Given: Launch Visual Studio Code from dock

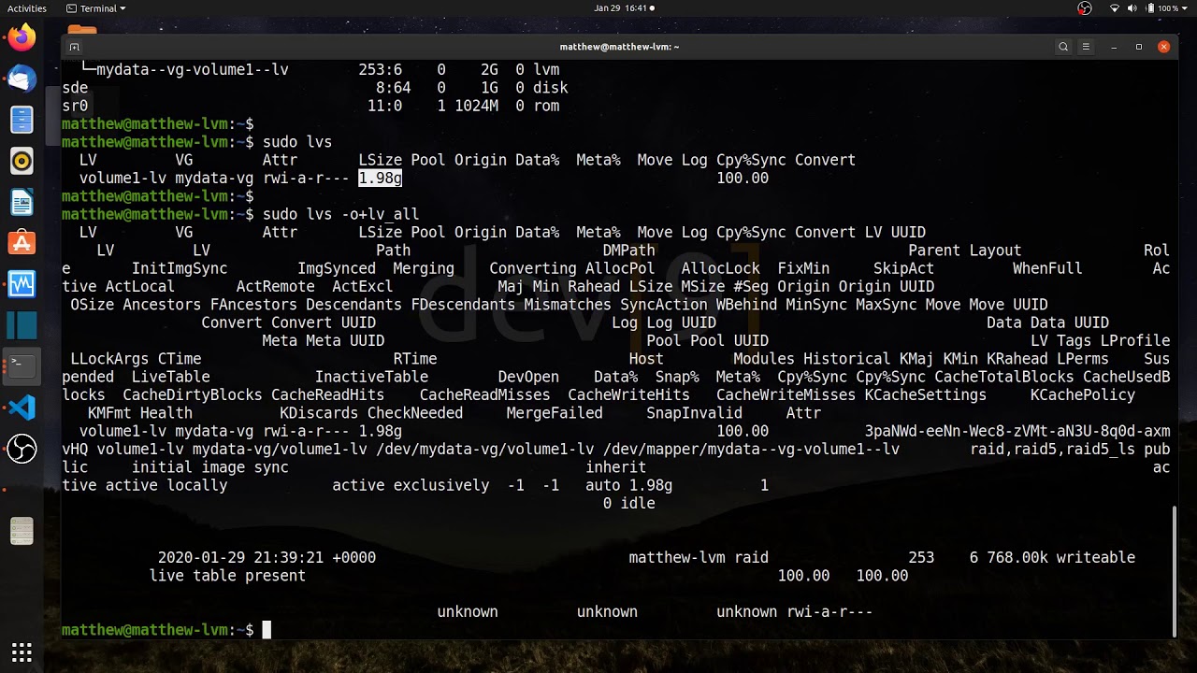Looking at the screenshot, I should [x=22, y=407].
